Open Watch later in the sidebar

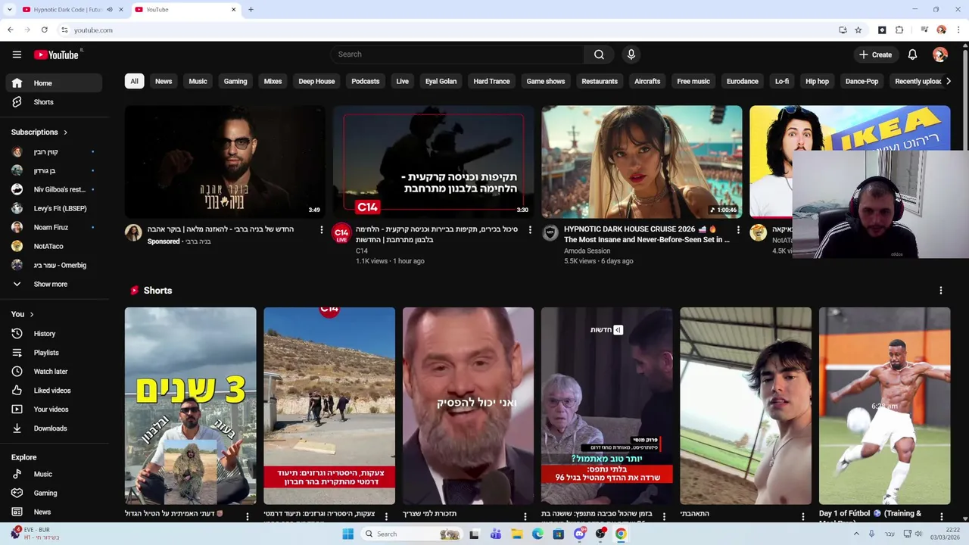53,372
